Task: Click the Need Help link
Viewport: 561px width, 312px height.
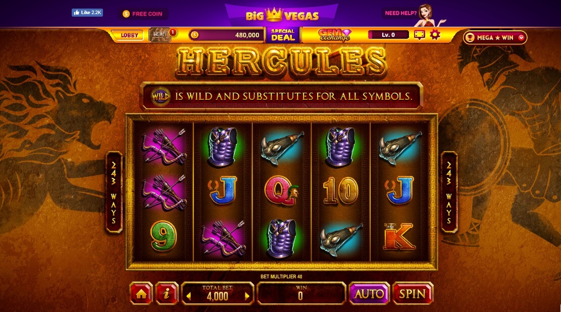Action: click(401, 13)
